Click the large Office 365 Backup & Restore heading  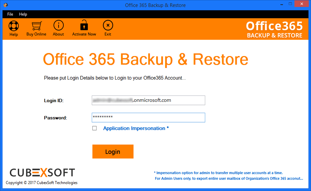[146, 59]
